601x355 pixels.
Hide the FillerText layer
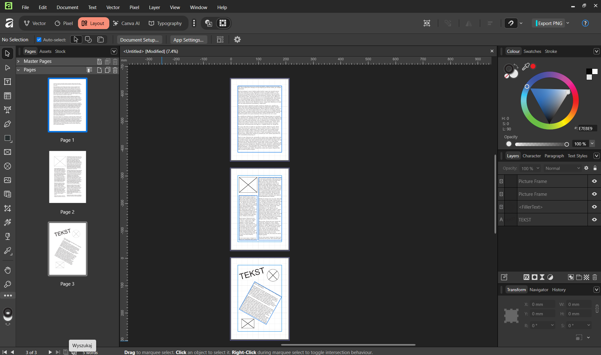pyautogui.click(x=594, y=207)
